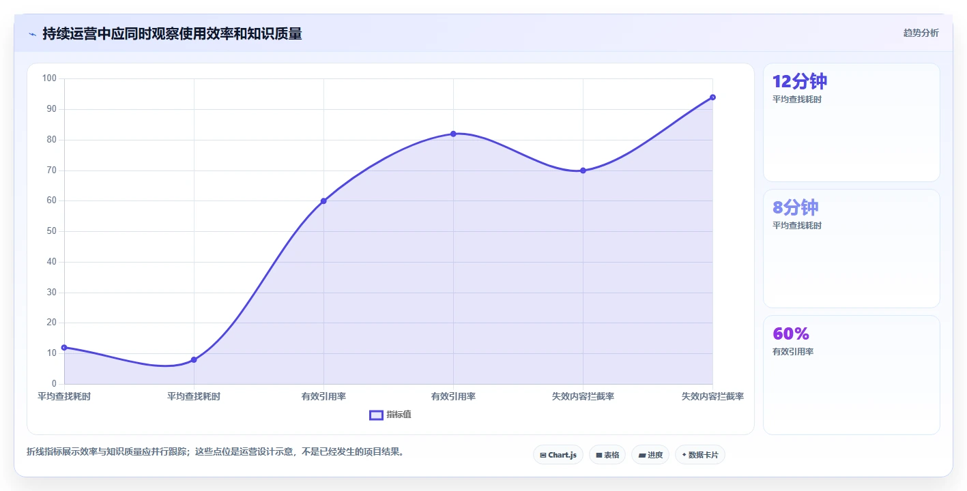
Task: Select the 表格 tag chip
Action: pyautogui.click(x=607, y=455)
